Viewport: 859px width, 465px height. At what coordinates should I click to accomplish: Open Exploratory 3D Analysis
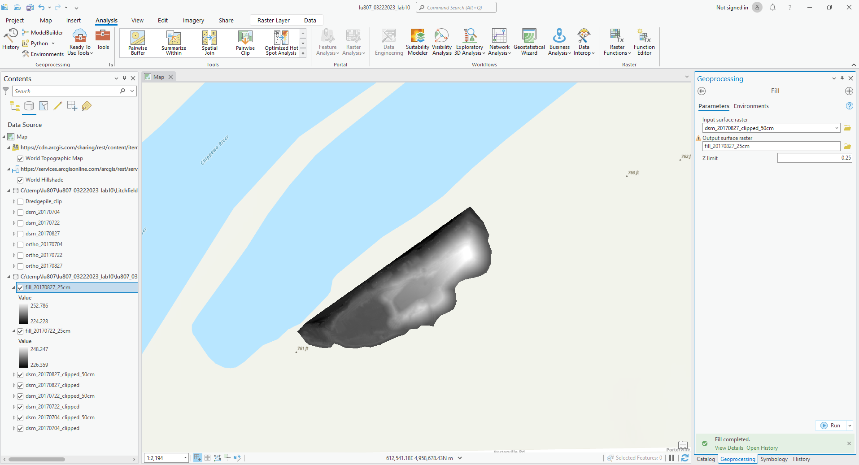(x=470, y=42)
